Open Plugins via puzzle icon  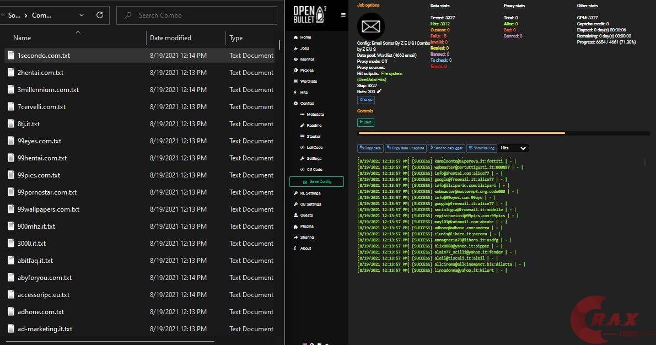click(296, 227)
